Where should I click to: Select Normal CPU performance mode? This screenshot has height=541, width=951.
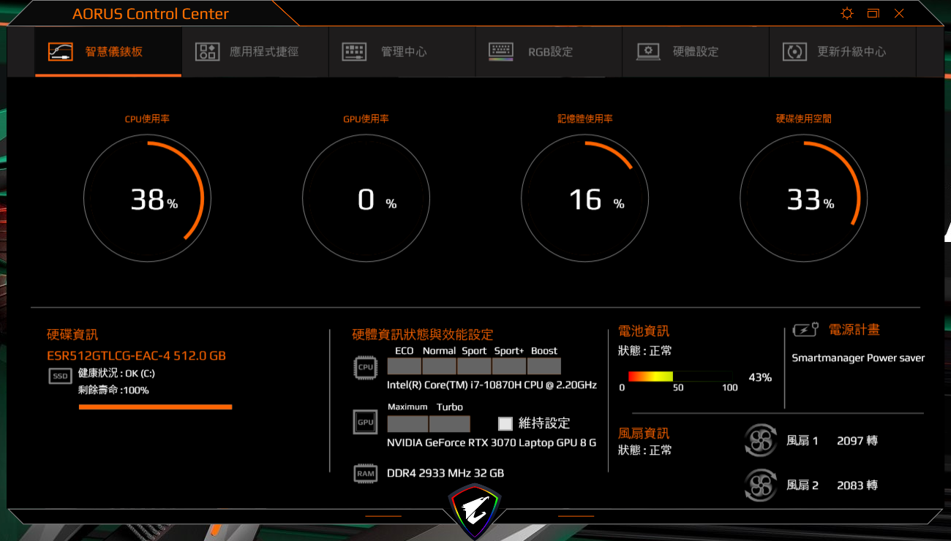click(x=439, y=366)
